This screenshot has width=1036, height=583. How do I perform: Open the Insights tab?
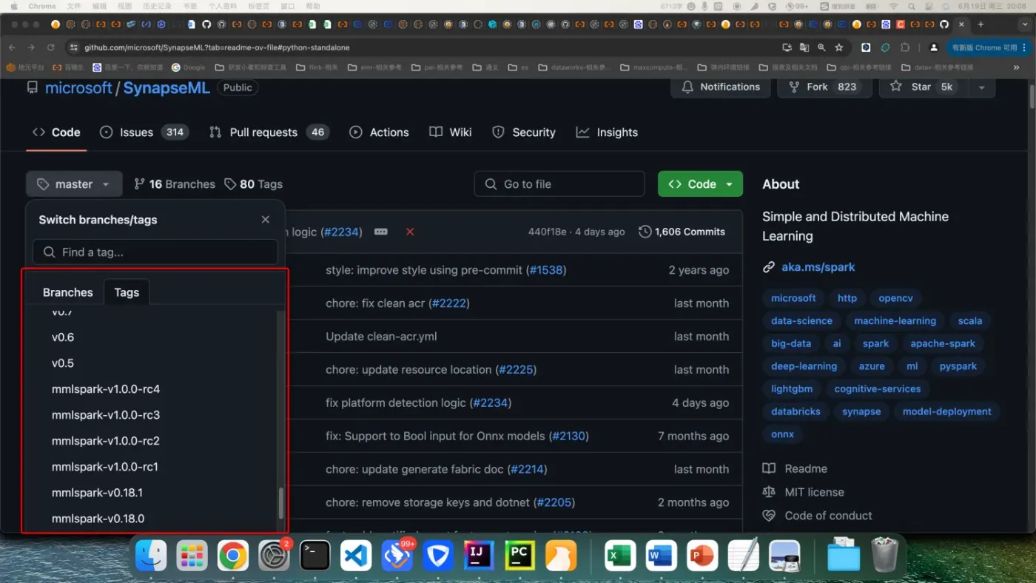tap(607, 132)
